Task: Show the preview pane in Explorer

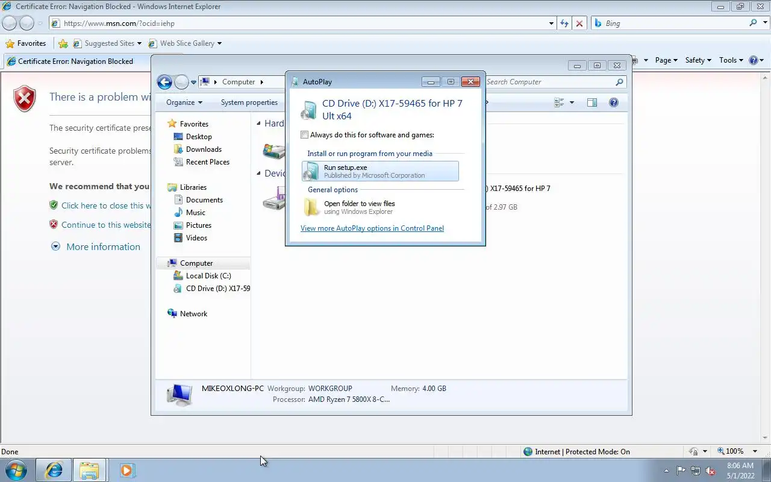Action: click(592, 102)
